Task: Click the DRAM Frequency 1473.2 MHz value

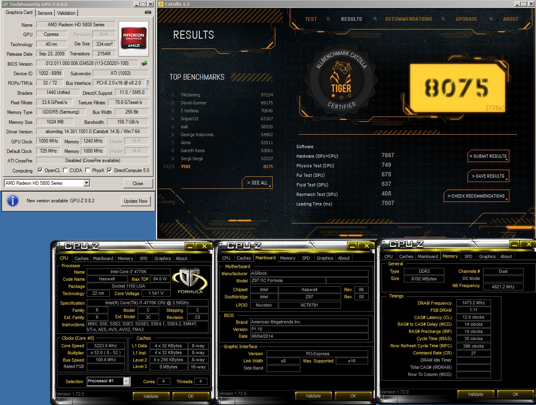Action: [474, 303]
